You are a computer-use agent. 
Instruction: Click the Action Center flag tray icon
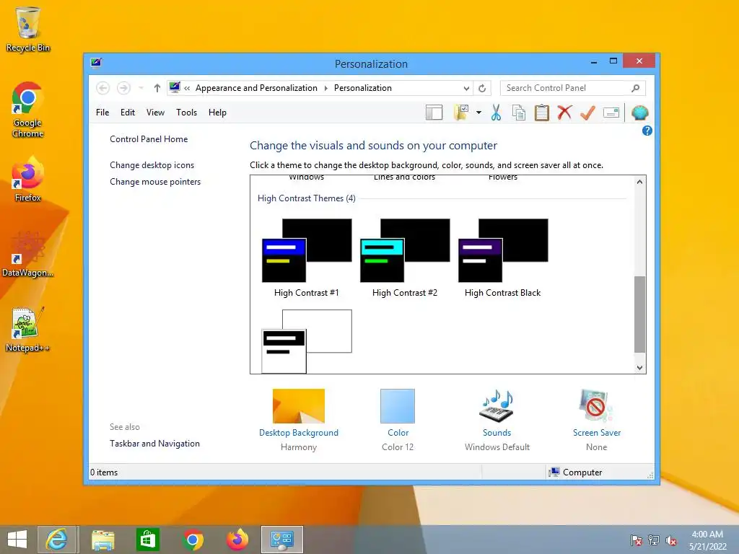pyautogui.click(x=637, y=540)
